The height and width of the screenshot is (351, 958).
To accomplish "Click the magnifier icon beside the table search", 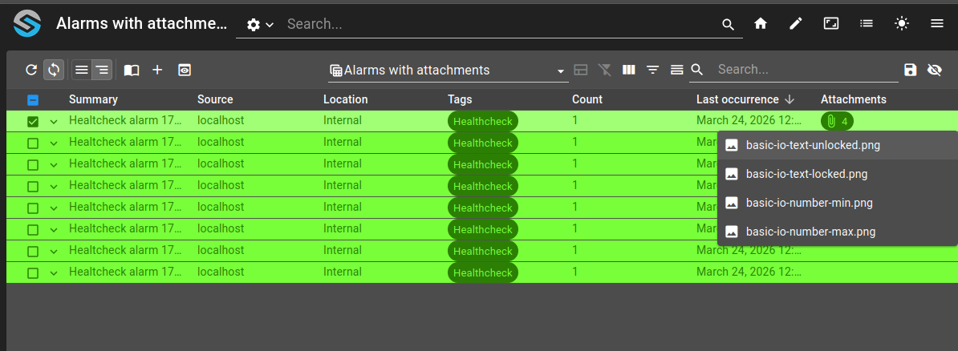I will pyautogui.click(x=698, y=71).
